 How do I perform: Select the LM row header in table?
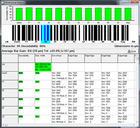tap(10, 67)
